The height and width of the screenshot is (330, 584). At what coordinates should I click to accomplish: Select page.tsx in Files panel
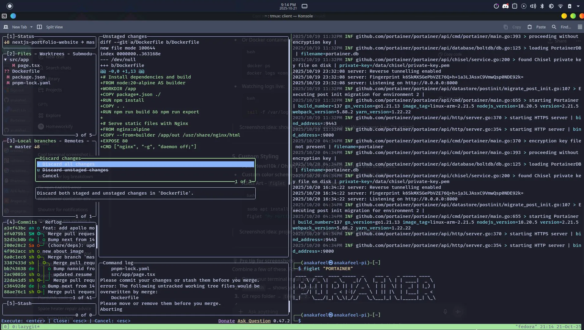point(29,65)
